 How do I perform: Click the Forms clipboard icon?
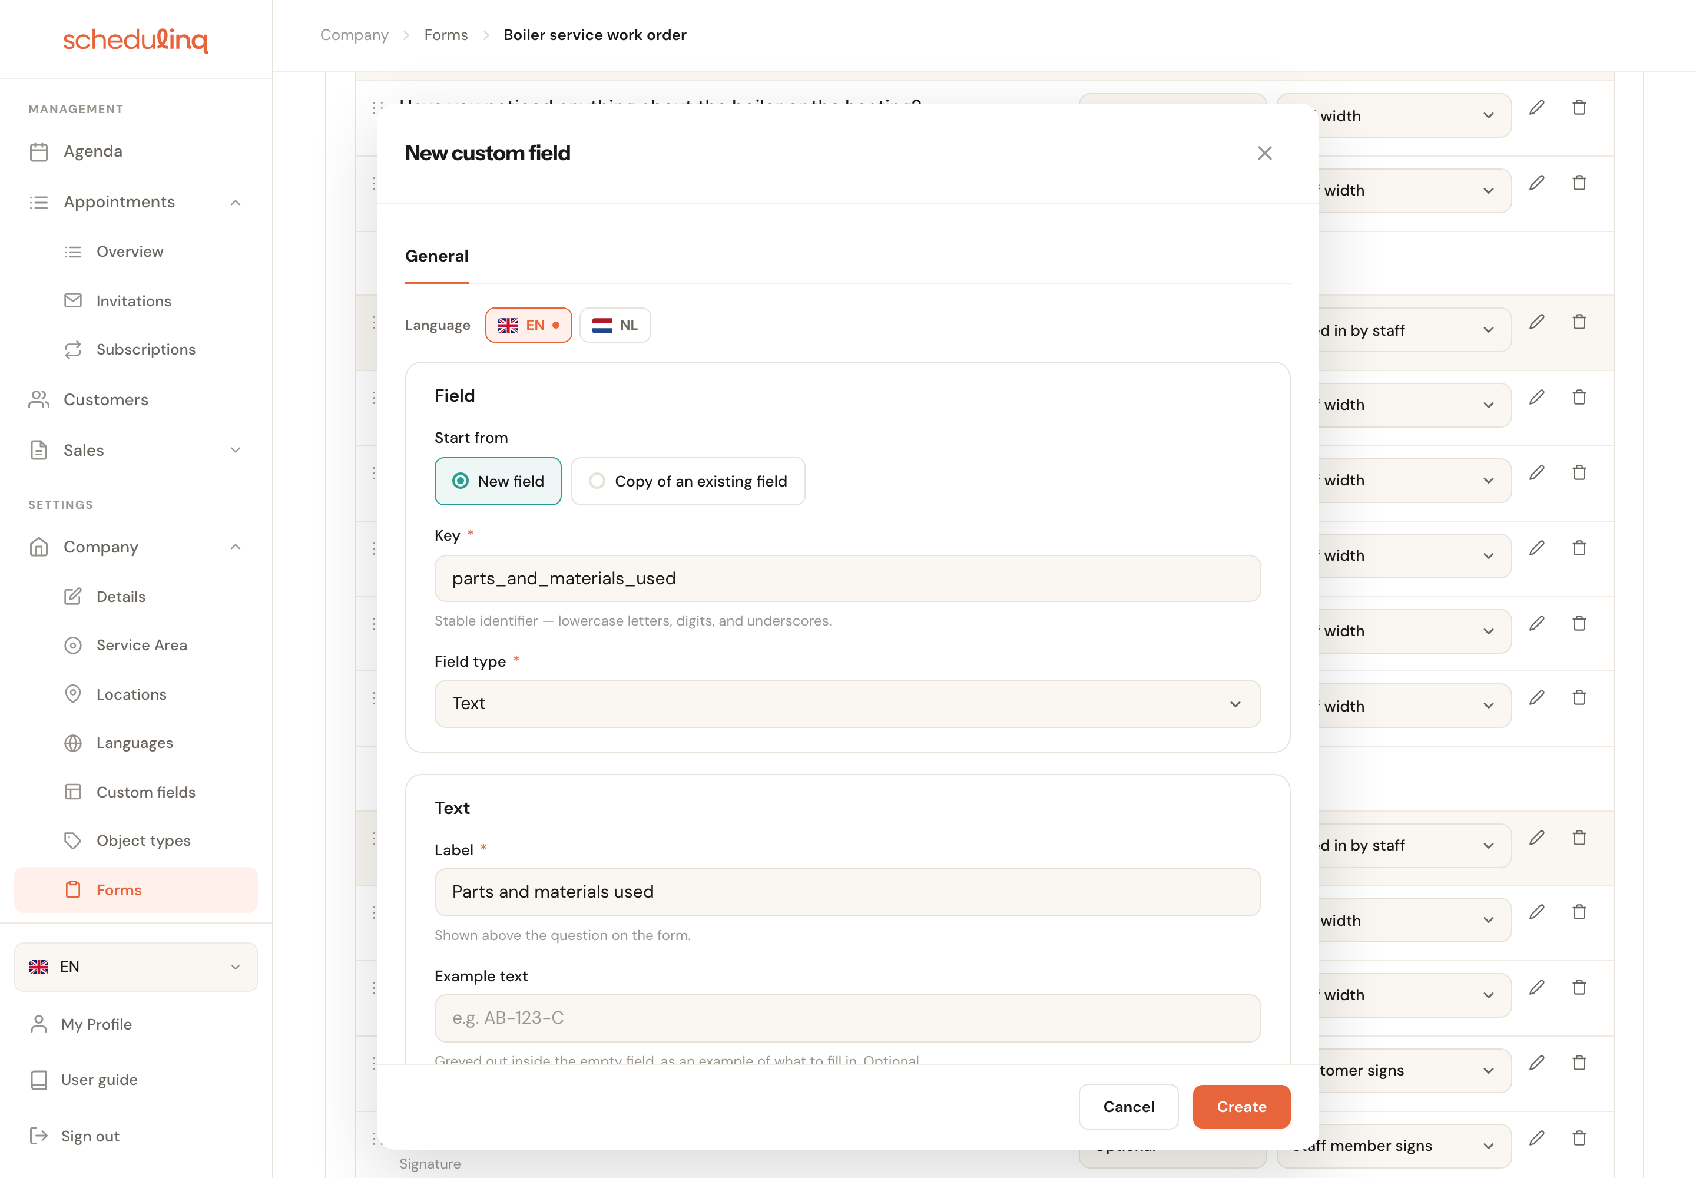72,890
